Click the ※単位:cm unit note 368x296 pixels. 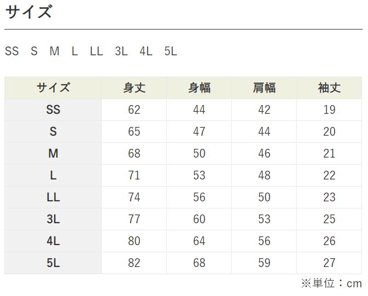pos(331,283)
